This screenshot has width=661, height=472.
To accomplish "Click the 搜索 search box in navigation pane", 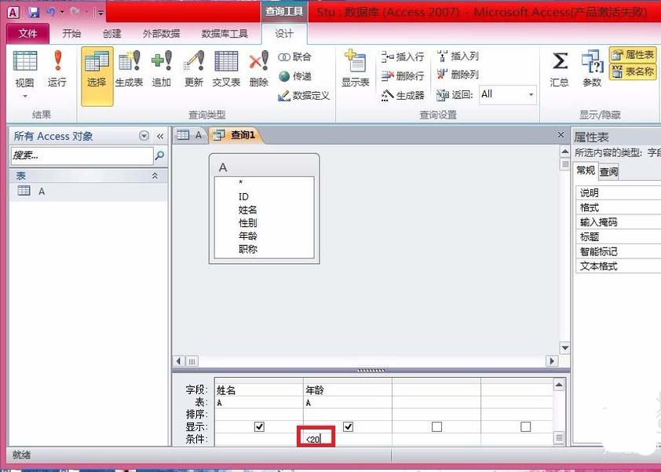I will click(x=82, y=156).
